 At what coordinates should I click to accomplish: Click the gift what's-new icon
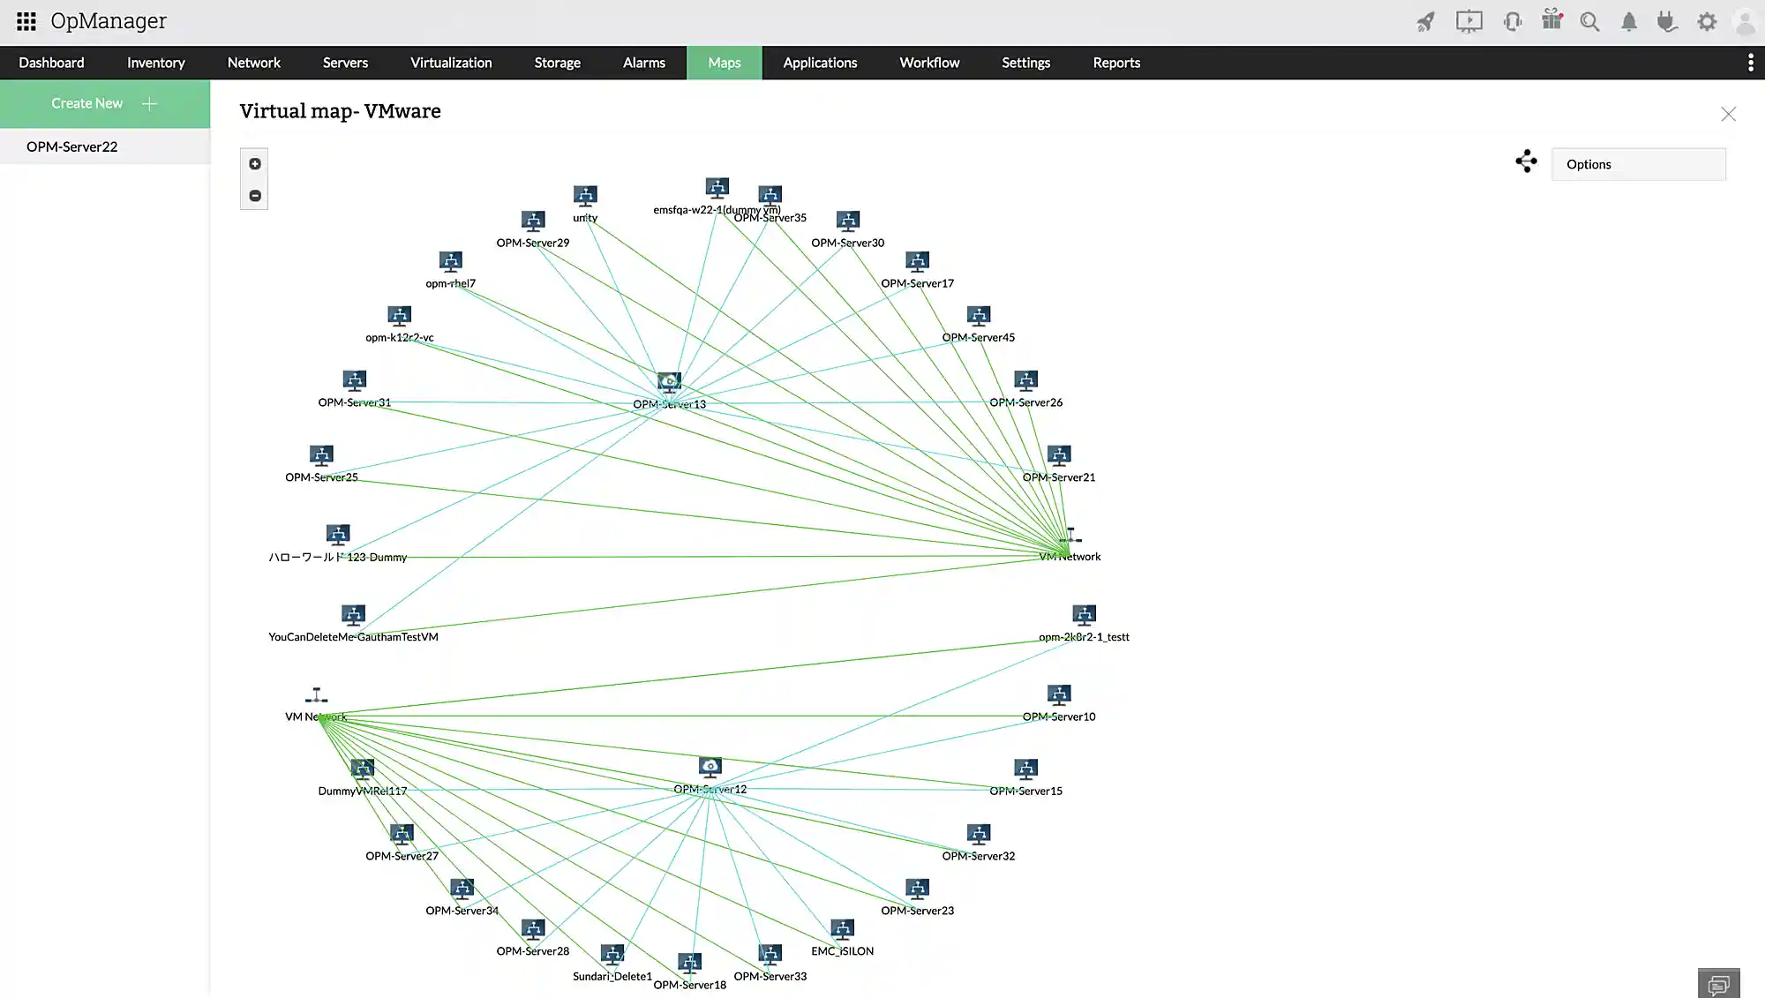(1551, 19)
